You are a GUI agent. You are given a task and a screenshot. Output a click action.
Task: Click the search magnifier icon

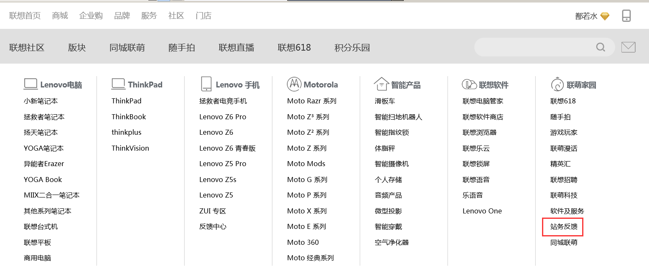click(601, 47)
